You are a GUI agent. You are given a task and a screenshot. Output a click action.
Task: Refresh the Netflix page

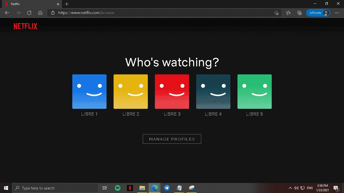(29, 13)
